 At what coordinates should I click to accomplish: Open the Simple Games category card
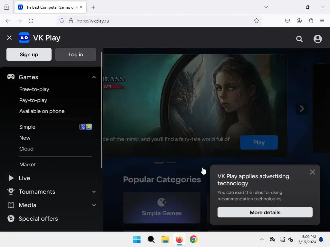coord(162,207)
